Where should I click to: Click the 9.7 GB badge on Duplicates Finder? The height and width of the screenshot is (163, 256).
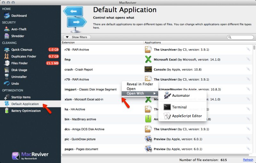pos(53,56)
